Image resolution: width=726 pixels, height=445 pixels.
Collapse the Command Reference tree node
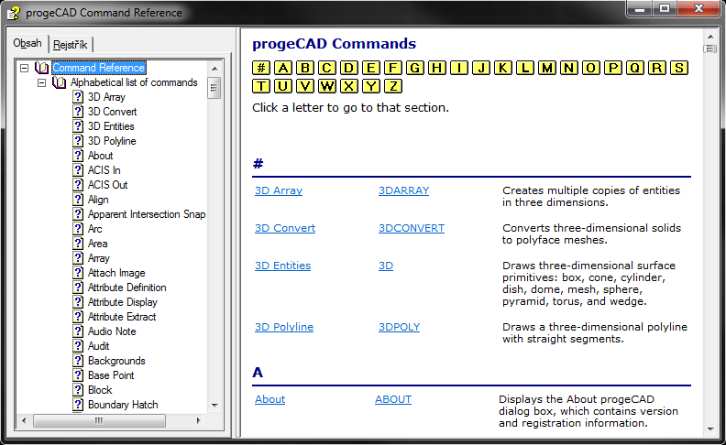25,68
